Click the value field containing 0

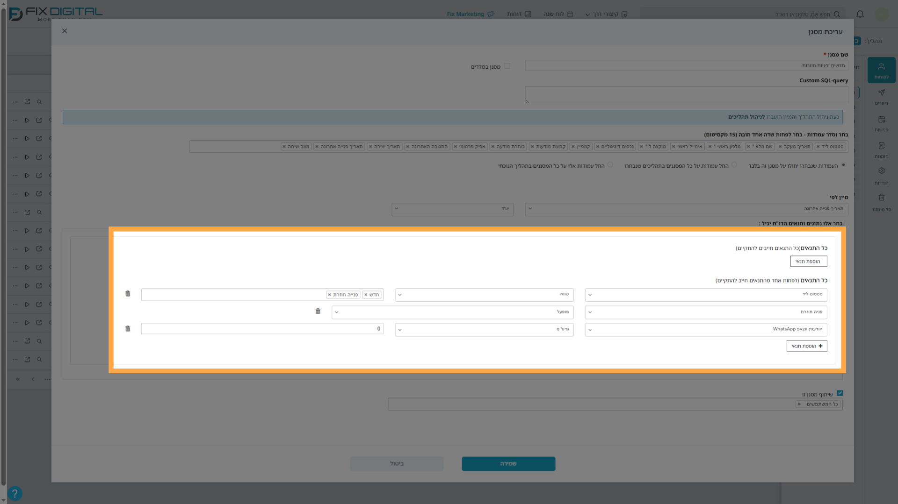(262, 329)
